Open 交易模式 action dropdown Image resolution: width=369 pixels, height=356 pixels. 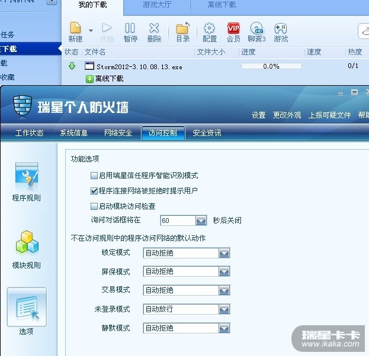pyautogui.click(x=224, y=290)
